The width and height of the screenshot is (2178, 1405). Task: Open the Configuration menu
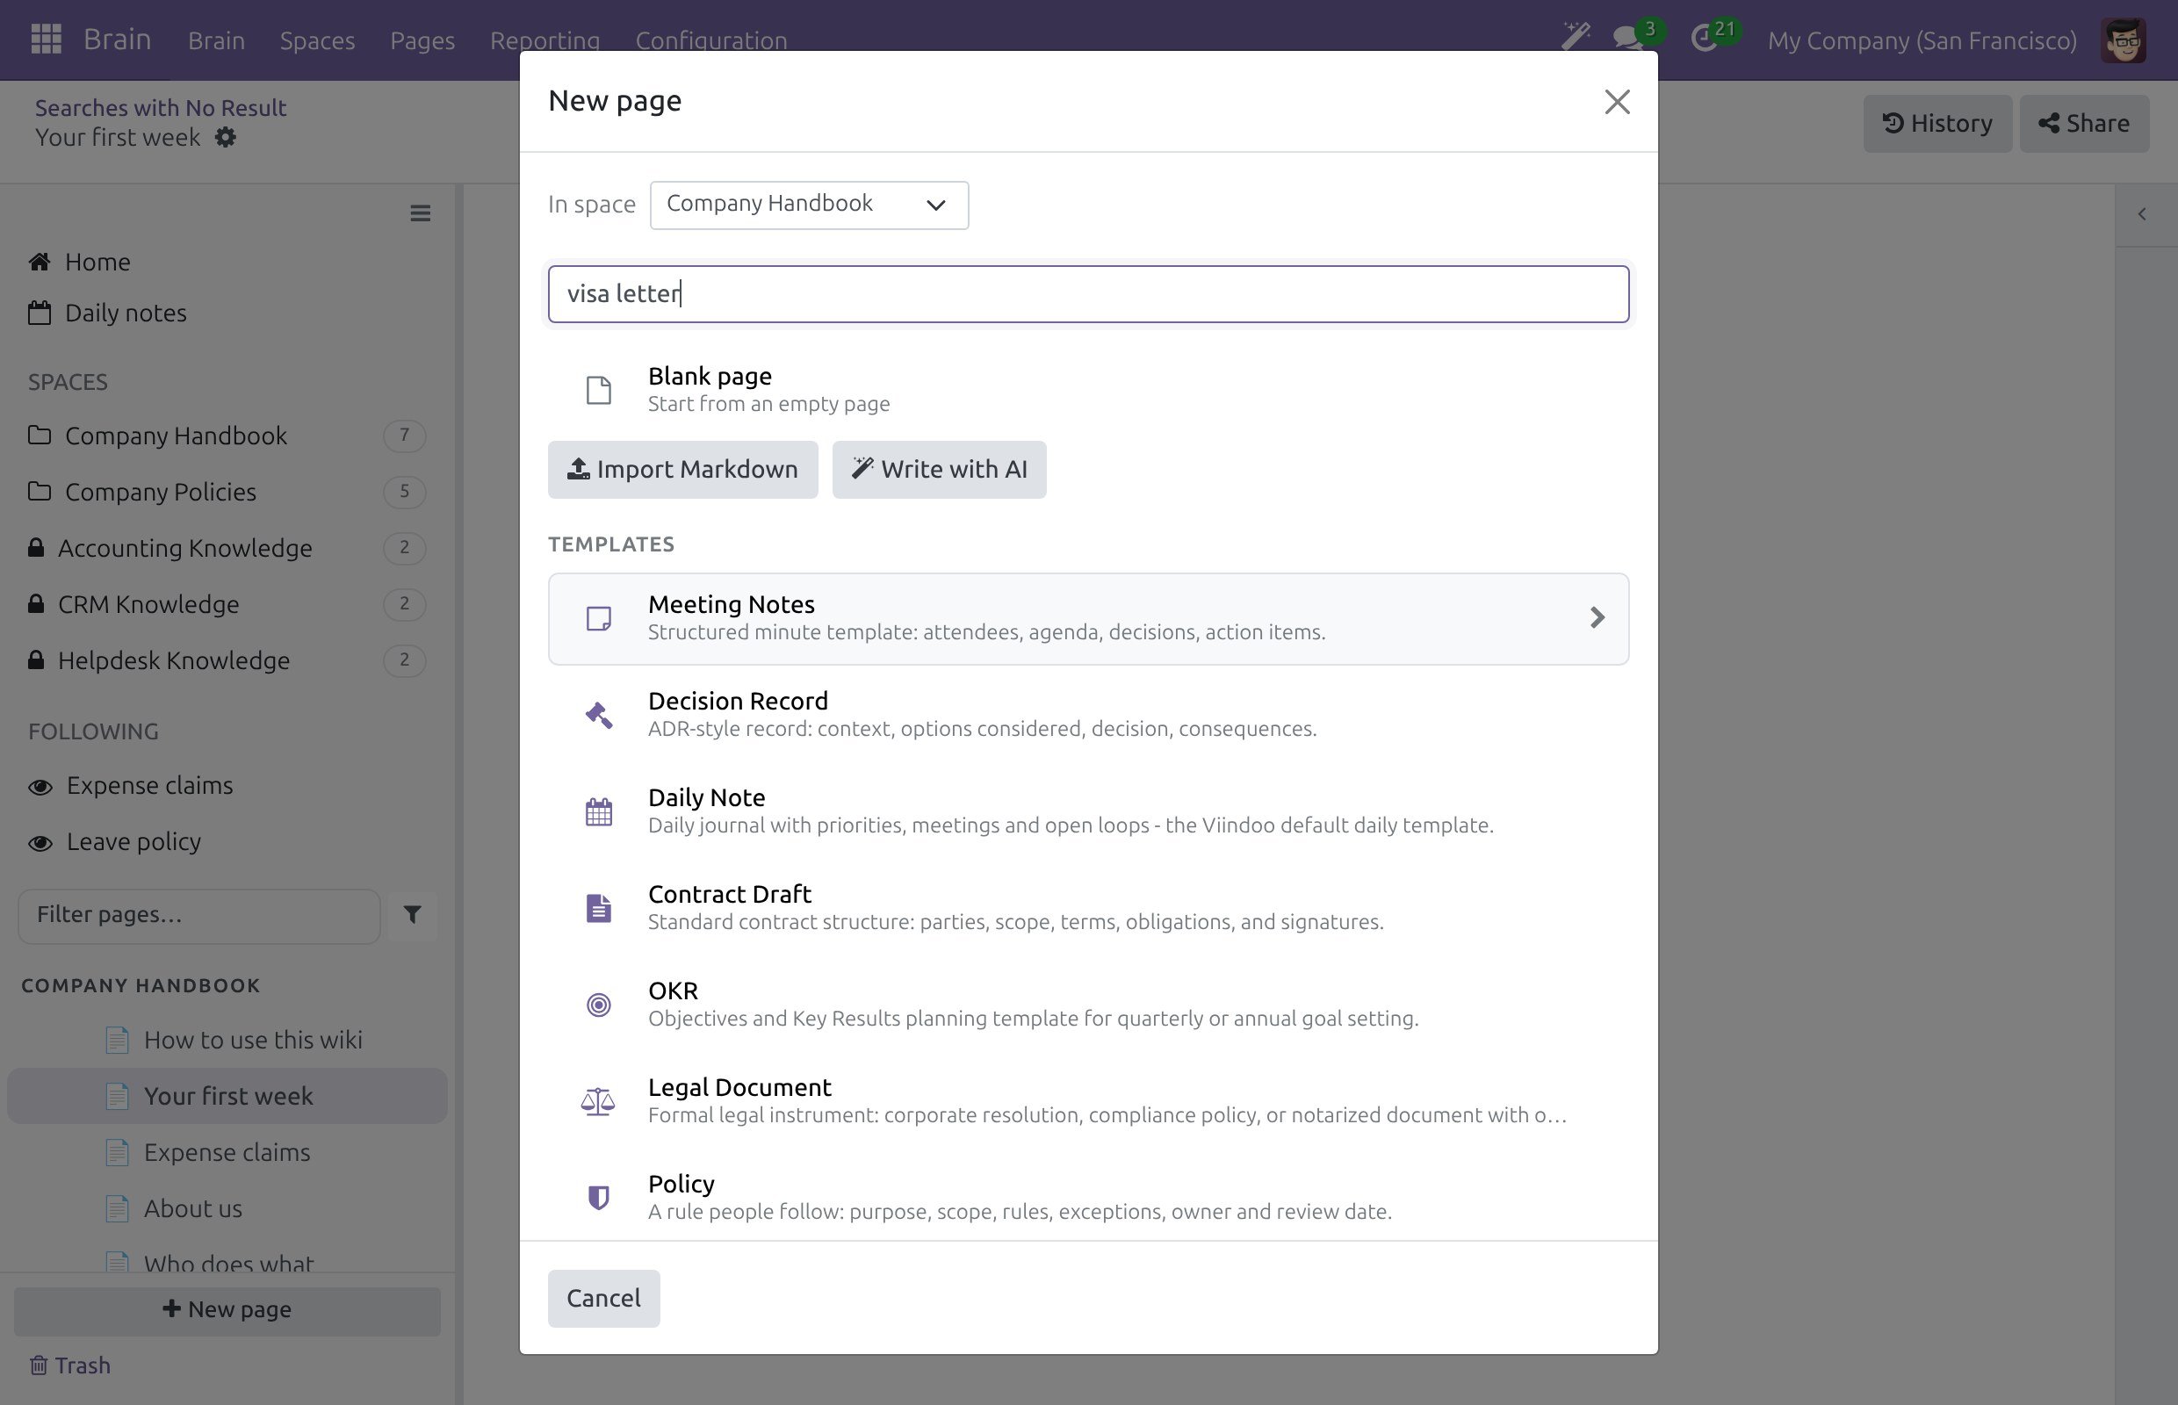[x=710, y=40]
